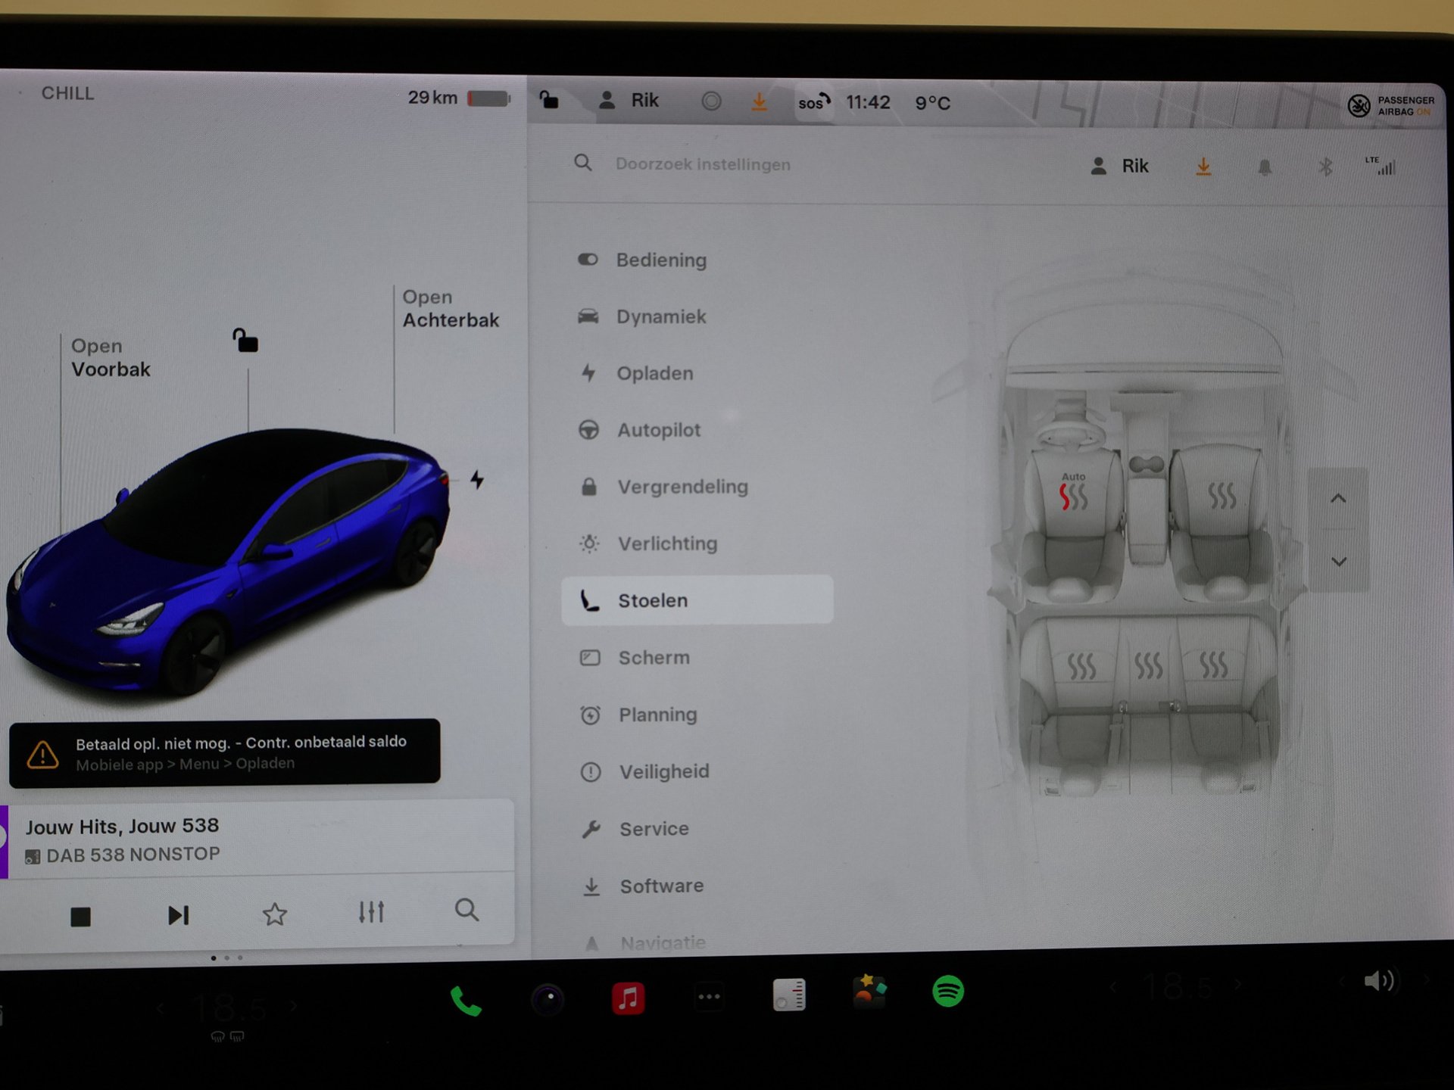1454x1090 pixels.
Task: Toggle driver seat heating
Action: pos(1072,497)
